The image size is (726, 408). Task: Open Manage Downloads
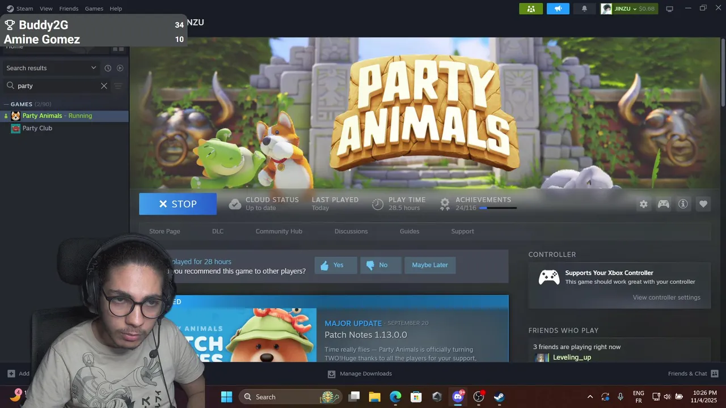(360, 374)
